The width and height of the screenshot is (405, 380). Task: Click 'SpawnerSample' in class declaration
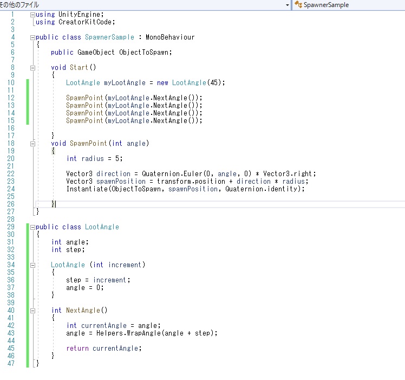[109, 37]
